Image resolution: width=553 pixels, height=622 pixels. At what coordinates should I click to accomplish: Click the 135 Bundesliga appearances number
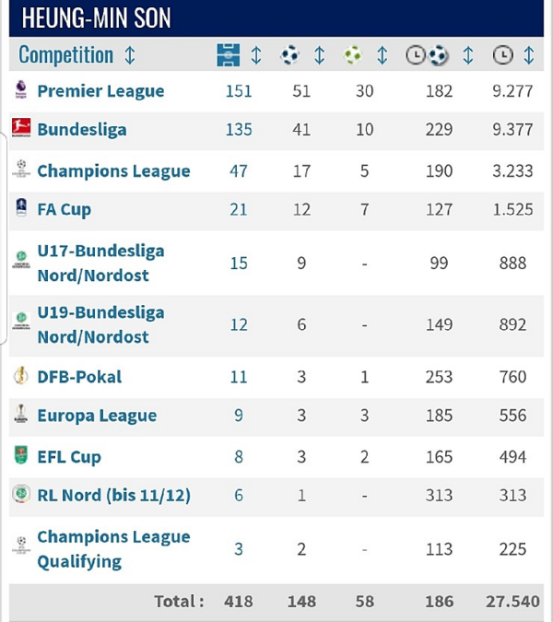pos(239,129)
